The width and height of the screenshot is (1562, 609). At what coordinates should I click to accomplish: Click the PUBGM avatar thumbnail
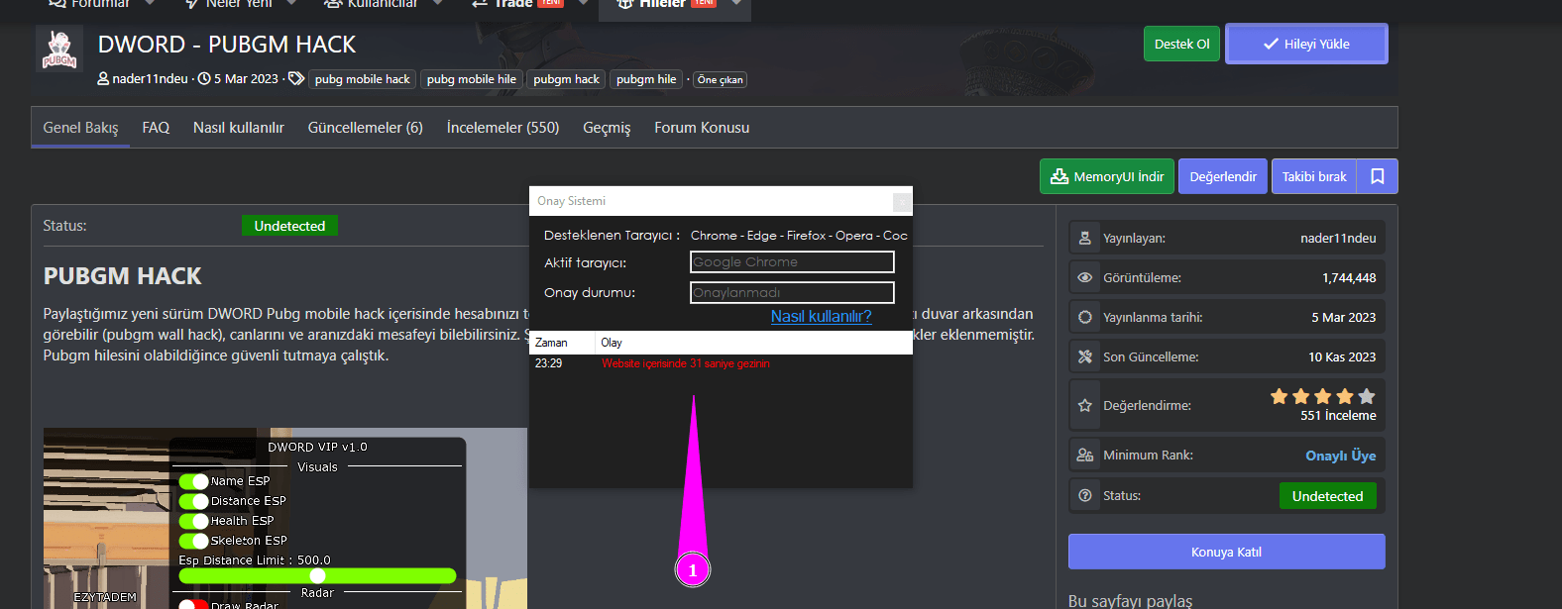tap(59, 50)
